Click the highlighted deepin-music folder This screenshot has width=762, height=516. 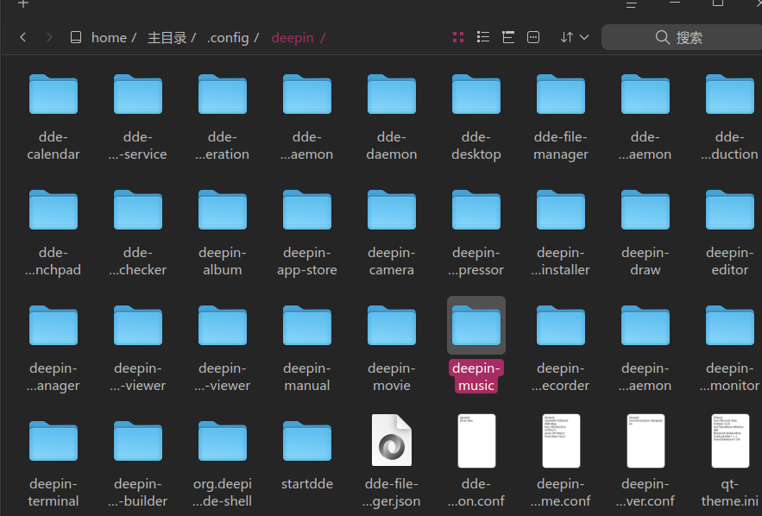coord(476,345)
